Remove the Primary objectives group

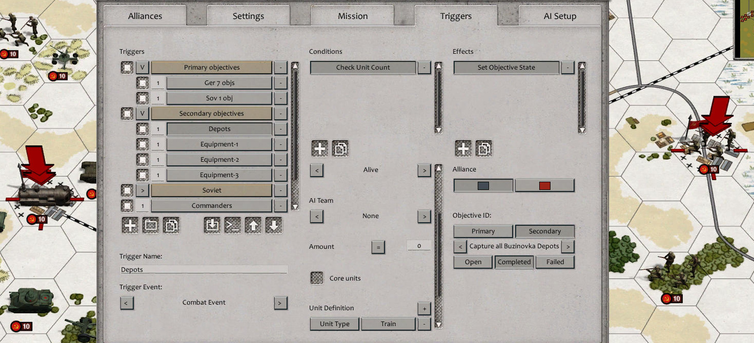coord(280,68)
